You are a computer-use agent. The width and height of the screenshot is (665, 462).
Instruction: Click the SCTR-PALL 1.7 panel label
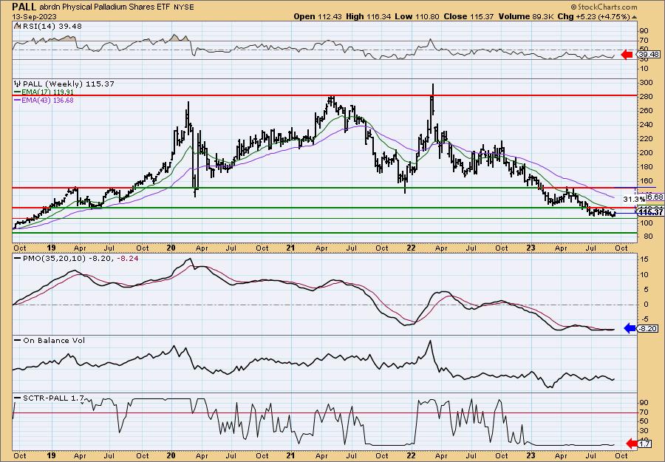53,398
